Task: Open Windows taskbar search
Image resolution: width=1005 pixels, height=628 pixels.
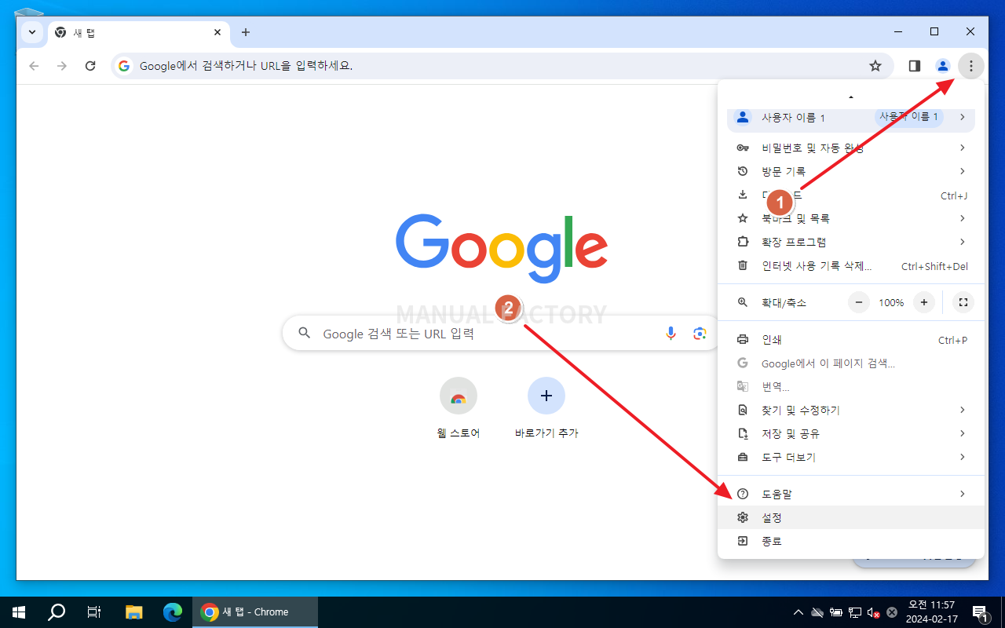Action: coord(57,612)
